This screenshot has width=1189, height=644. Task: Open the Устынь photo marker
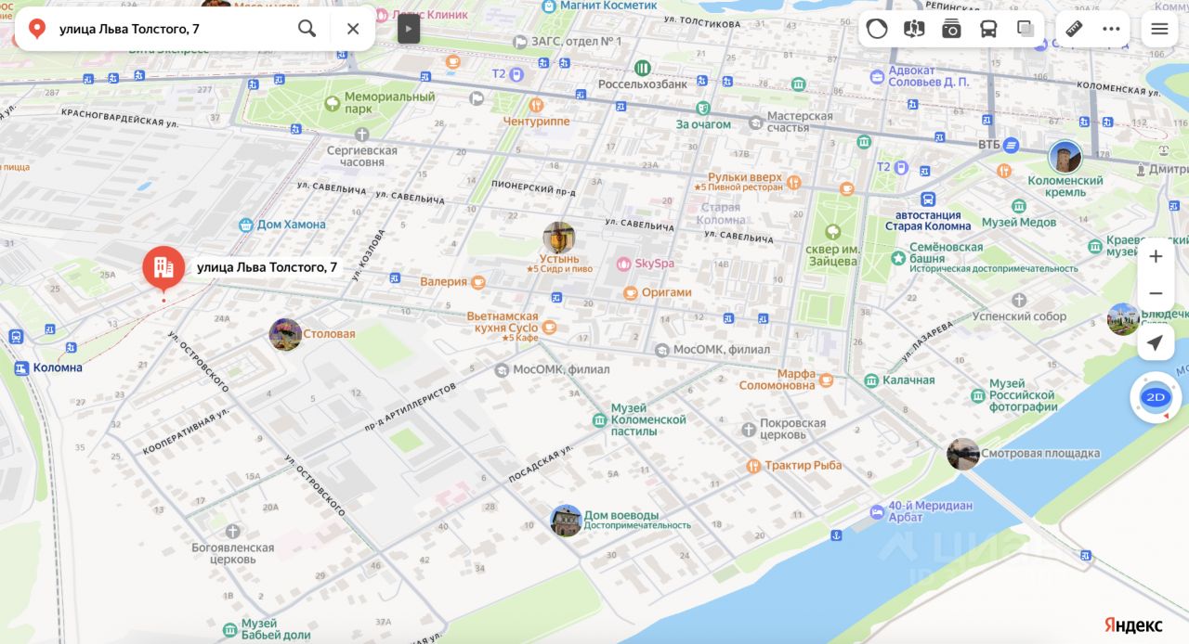click(558, 237)
